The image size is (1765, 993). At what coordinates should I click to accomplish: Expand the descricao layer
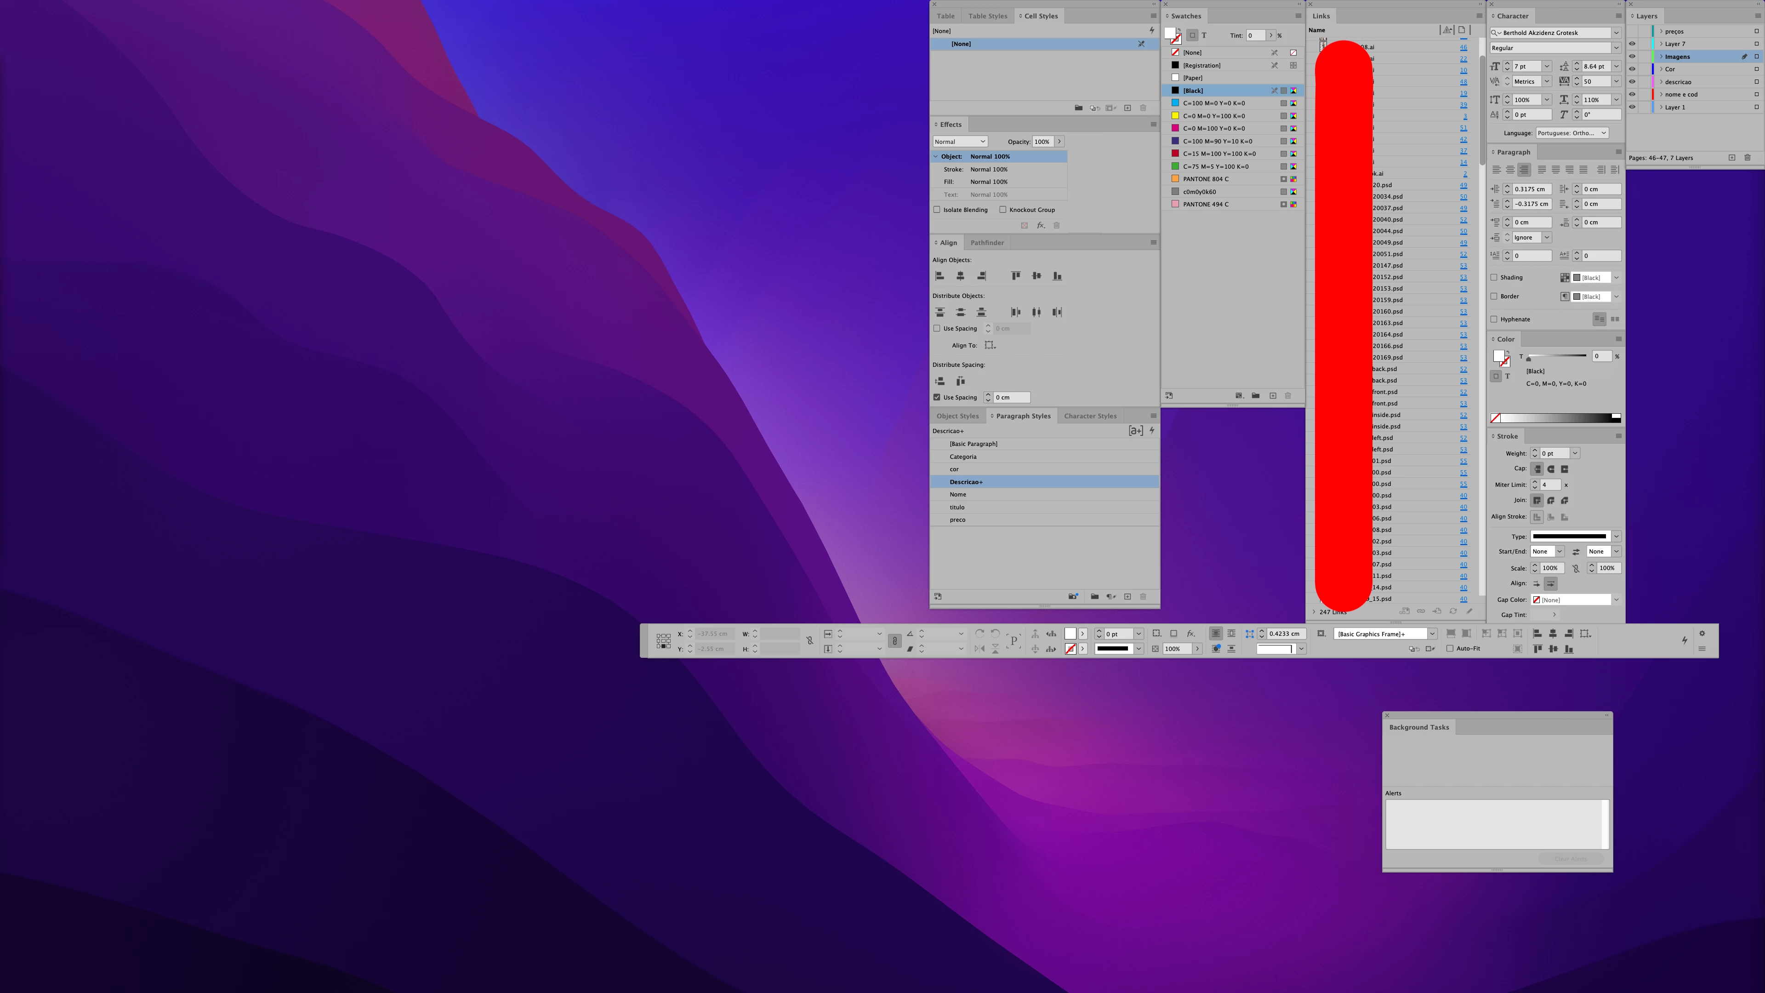(1661, 81)
